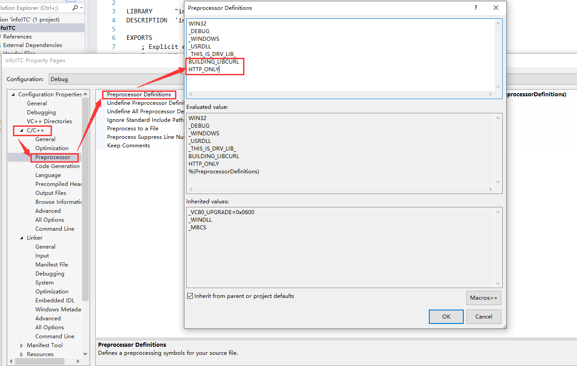Open Code Generation settings

pos(57,166)
